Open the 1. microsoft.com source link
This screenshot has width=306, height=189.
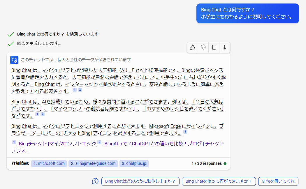(49, 163)
